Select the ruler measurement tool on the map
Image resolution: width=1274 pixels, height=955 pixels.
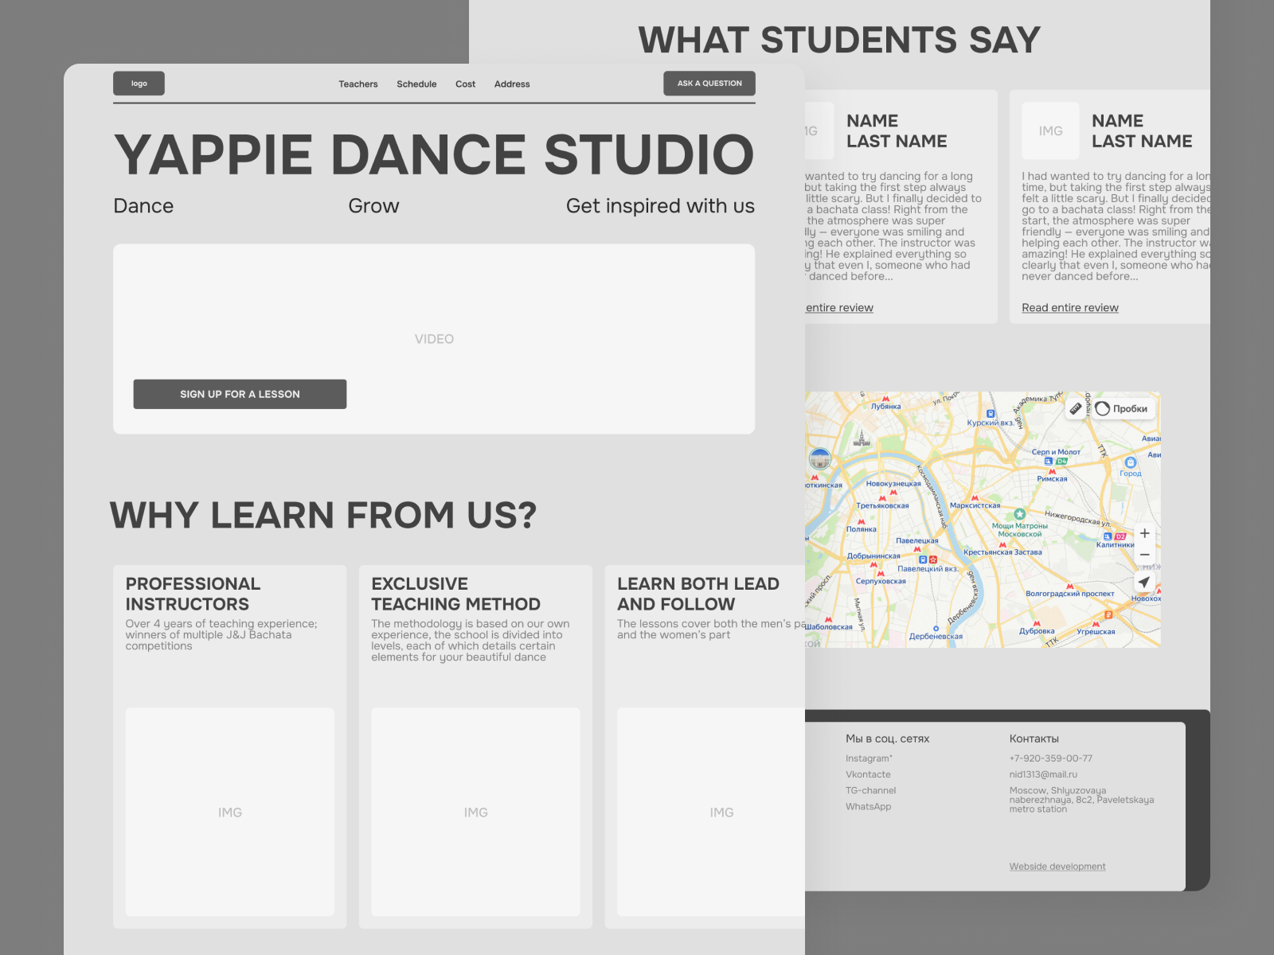click(x=1077, y=408)
